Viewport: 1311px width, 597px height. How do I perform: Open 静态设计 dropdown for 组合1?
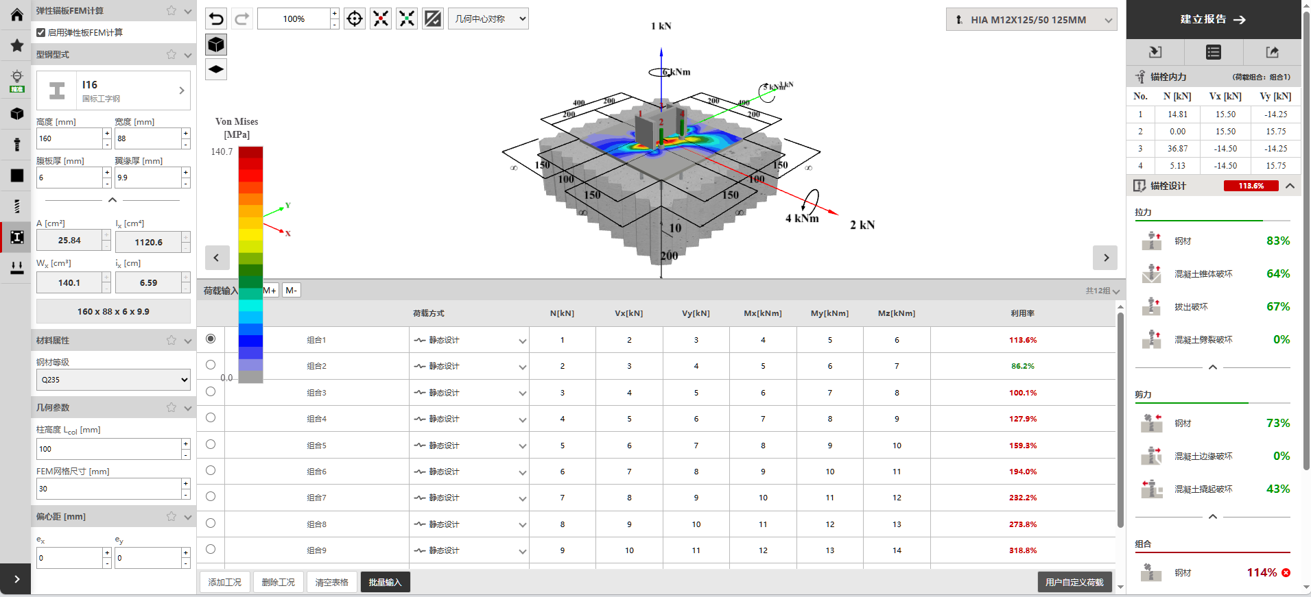(x=469, y=340)
